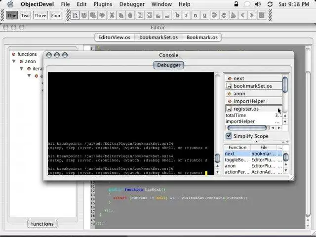
Task: Click the variables list horizontal scrollbar thumb
Action: (247, 128)
